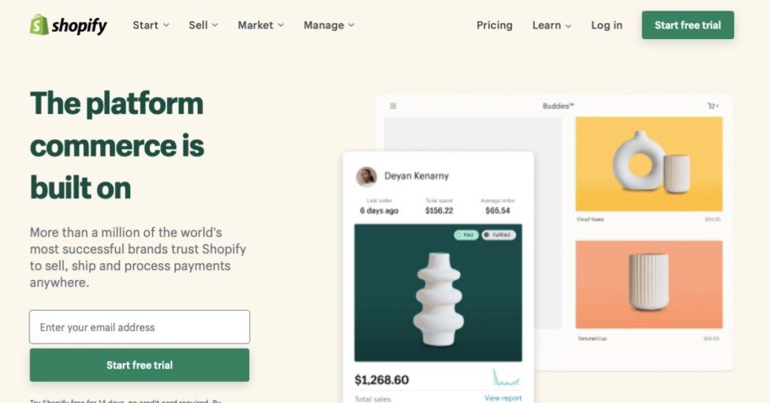Expand the Start dropdown menu
770x403 pixels.
150,25
